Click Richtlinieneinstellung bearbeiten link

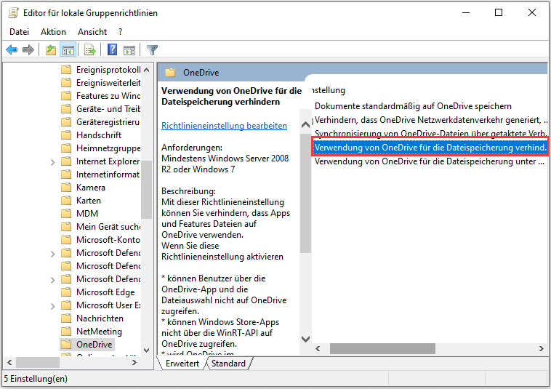(224, 126)
